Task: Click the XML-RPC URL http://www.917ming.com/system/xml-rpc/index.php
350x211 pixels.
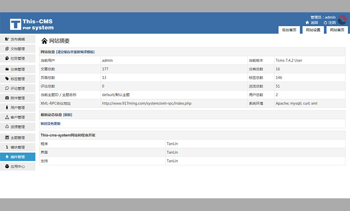Action: (x=147, y=104)
